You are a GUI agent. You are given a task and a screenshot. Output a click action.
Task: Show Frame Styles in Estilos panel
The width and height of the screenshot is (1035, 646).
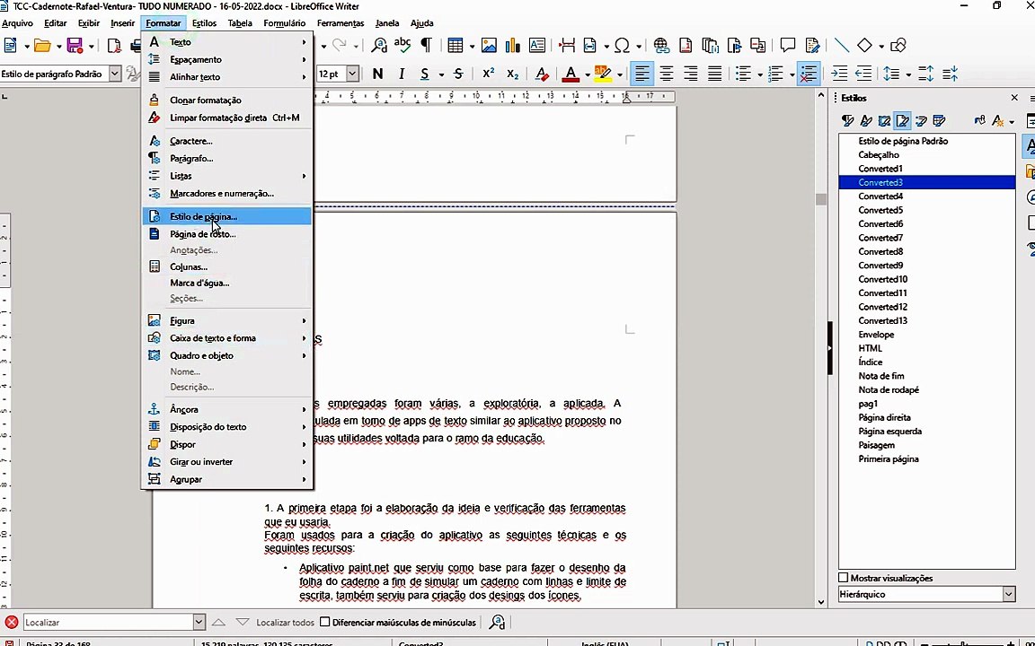[x=884, y=120]
